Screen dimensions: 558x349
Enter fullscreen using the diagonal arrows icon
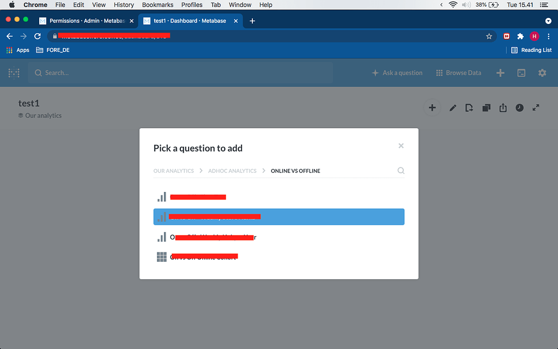[x=536, y=107]
